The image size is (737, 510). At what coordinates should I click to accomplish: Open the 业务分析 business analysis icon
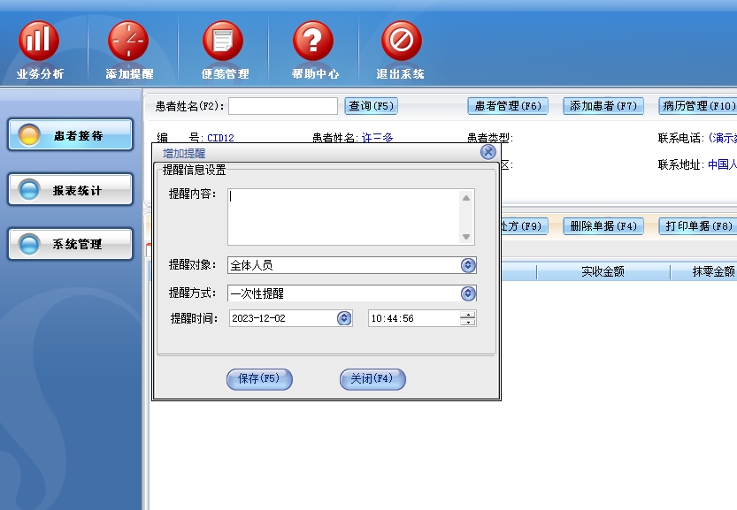(39, 42)
